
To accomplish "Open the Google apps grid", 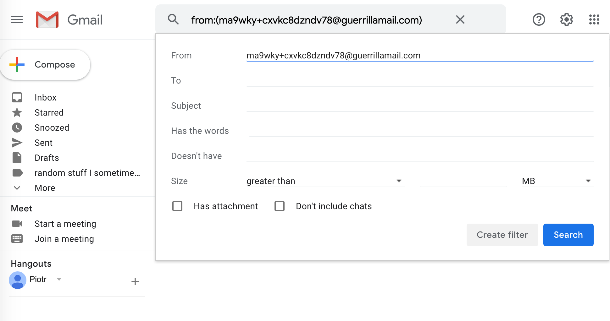I will [594, 20].
